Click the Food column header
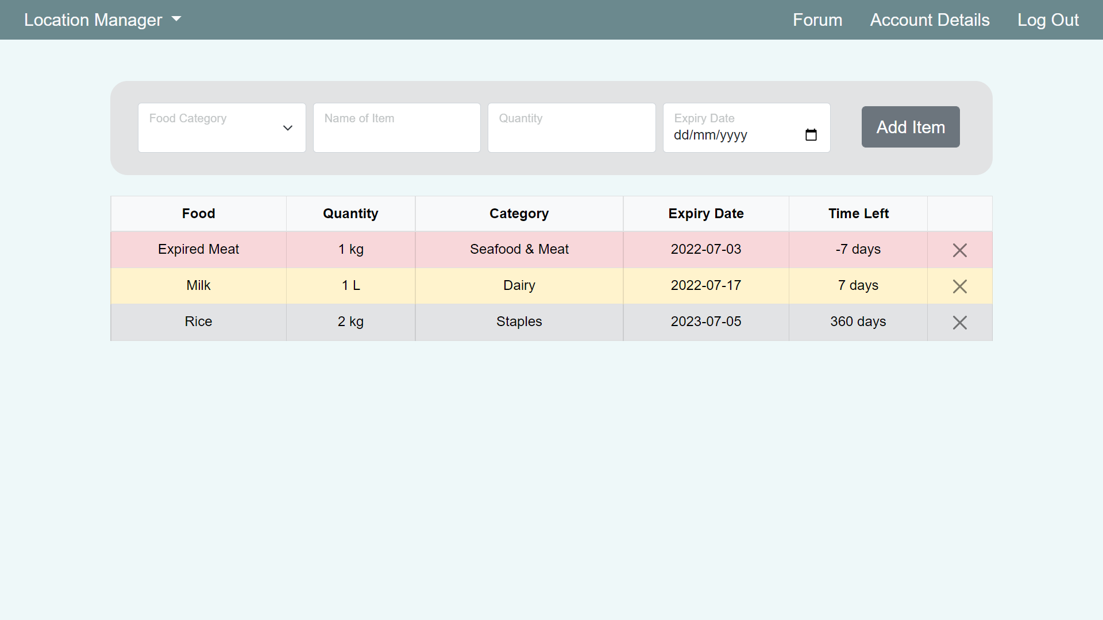 click(198, 214)
